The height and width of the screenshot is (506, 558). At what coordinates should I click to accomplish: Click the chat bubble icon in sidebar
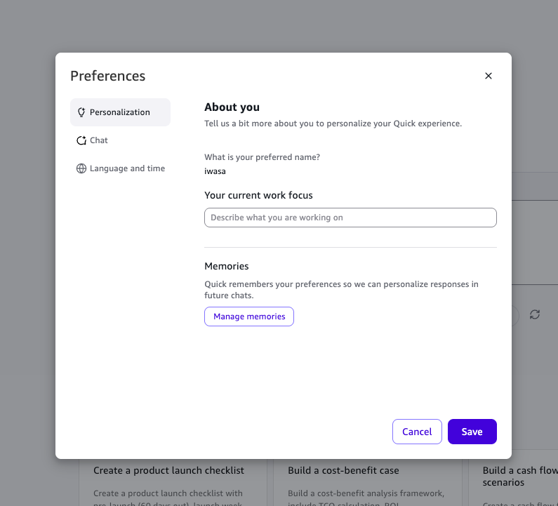(81, 140)
